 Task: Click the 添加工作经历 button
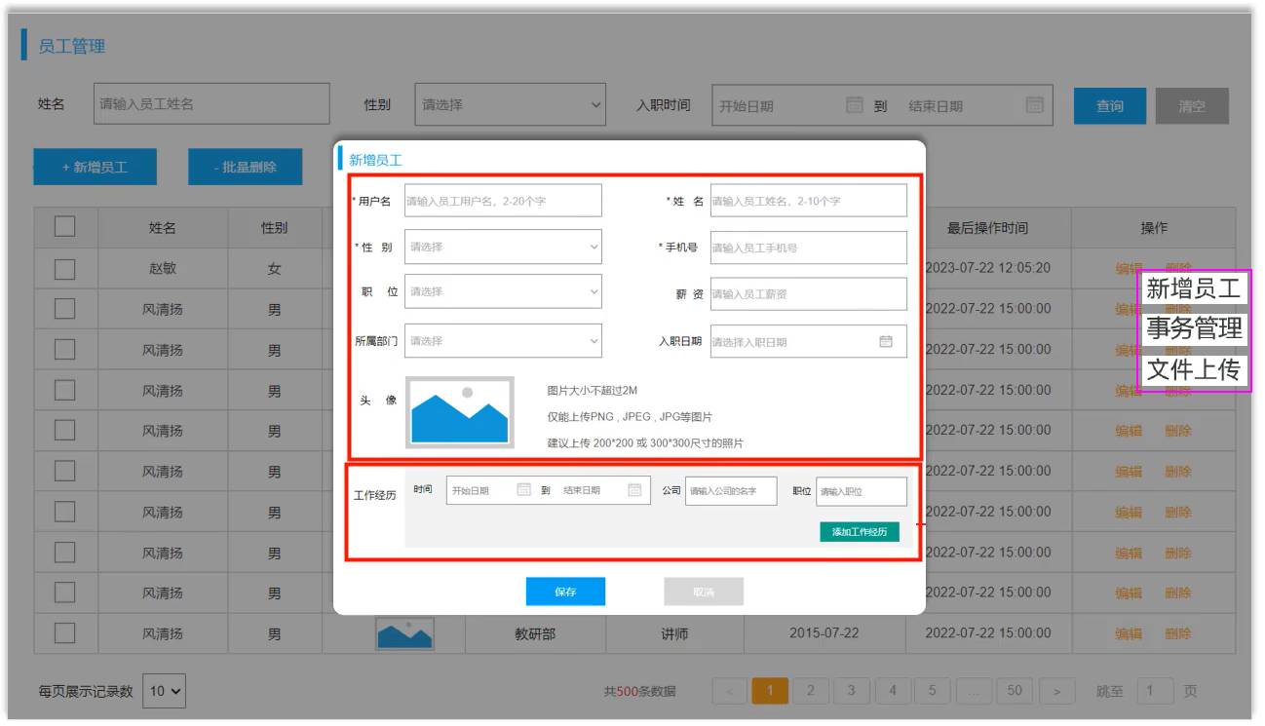click(x=859, y=532)
